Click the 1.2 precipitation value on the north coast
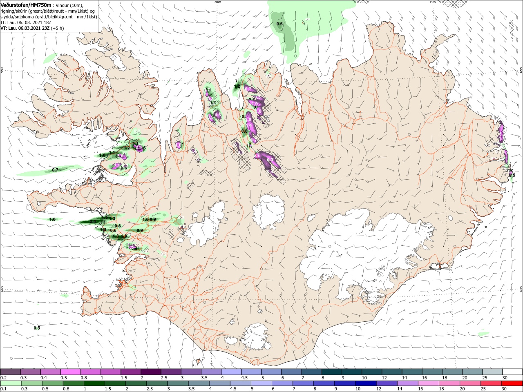523x392 pixels. tap(237, 86)
